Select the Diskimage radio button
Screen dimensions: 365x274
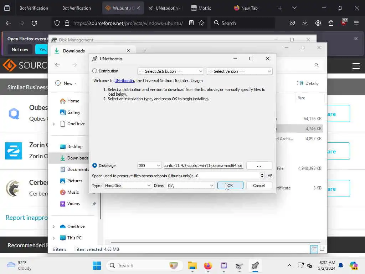(94, 166)
